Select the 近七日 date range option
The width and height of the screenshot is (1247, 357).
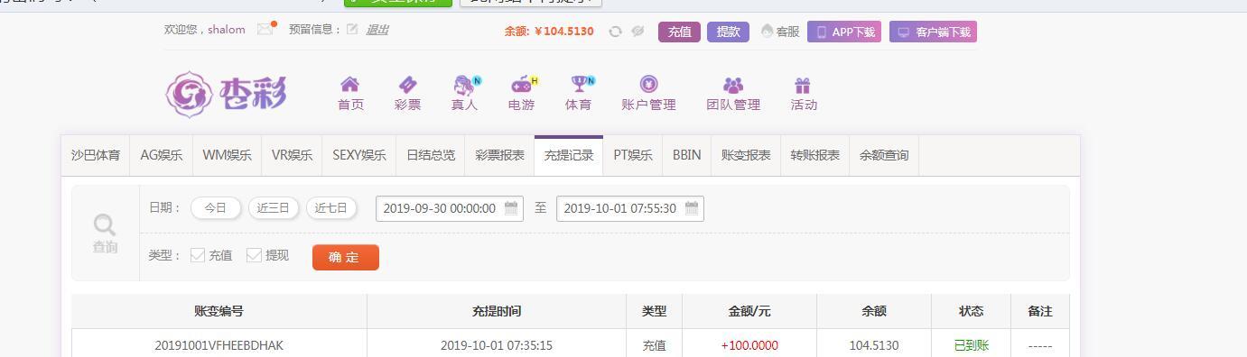point(331,208)
